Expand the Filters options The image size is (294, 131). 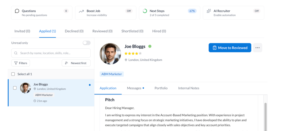(x=21, y=63)
